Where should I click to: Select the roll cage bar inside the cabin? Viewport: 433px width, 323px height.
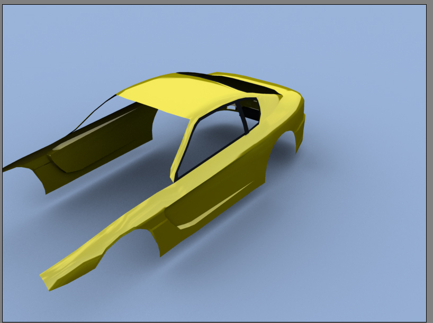point(242,119)
